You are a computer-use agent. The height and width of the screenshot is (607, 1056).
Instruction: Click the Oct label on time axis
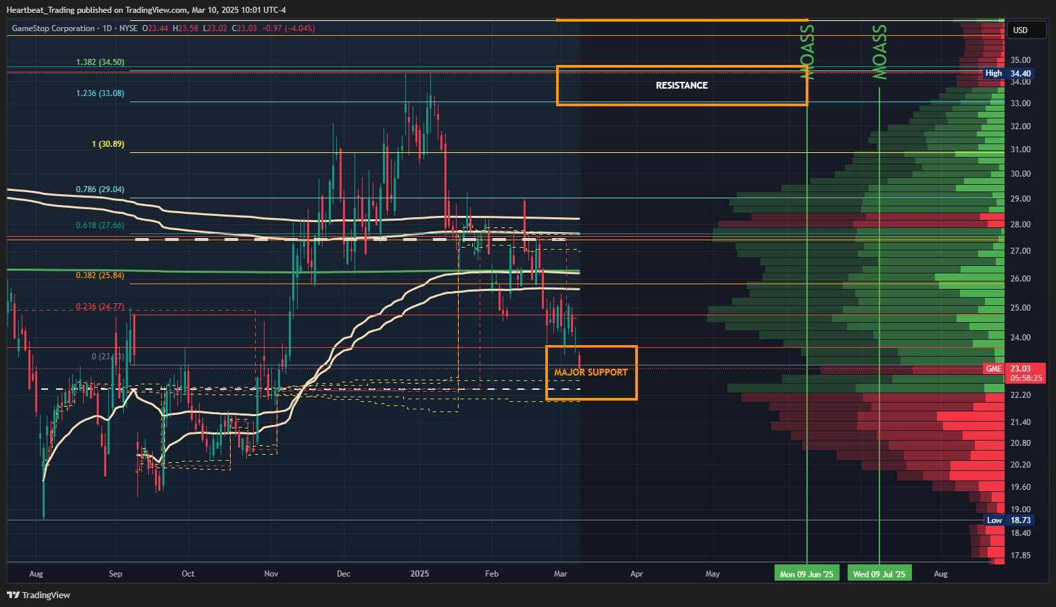(x=188, y=574)
